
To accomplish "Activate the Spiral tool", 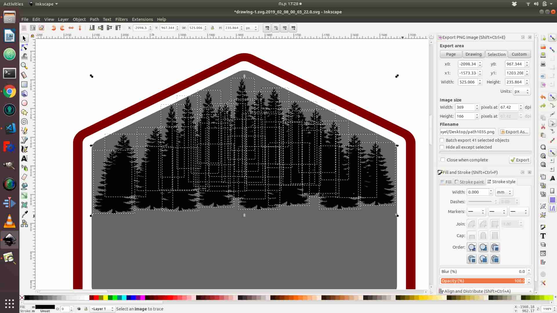I will [x=24, y=121].
